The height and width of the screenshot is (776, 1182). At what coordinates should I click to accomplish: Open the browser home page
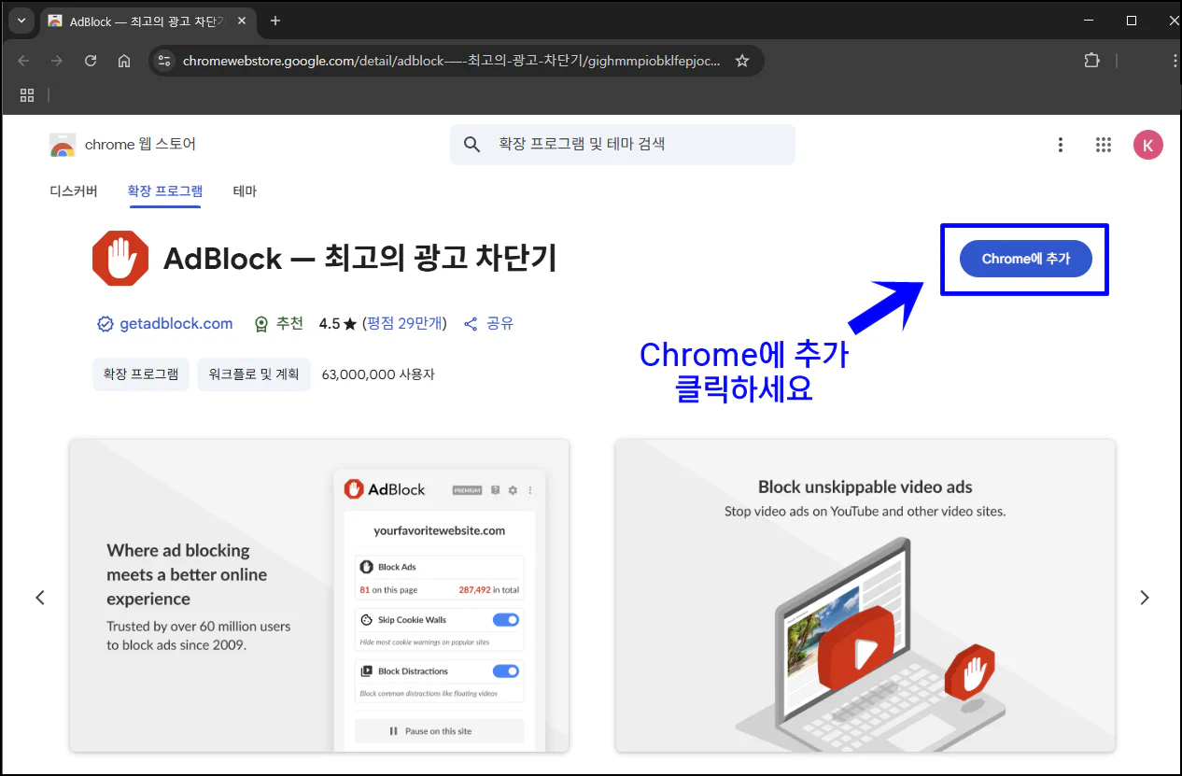[x=124, y=61]
